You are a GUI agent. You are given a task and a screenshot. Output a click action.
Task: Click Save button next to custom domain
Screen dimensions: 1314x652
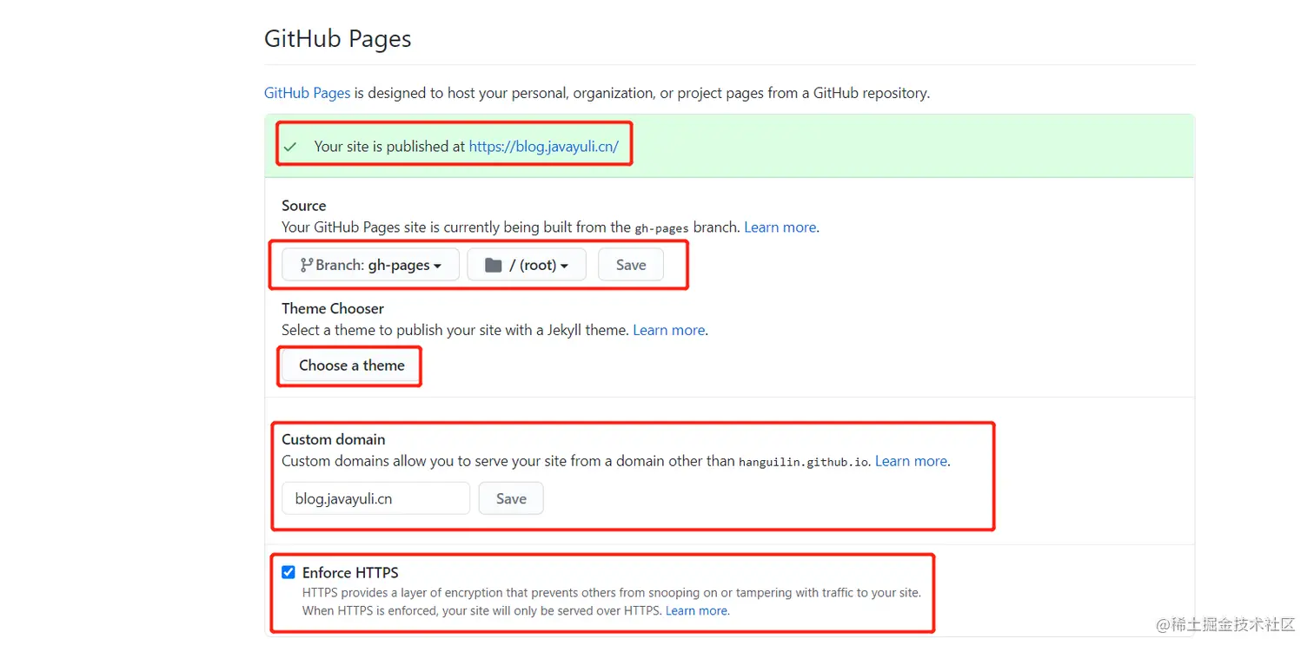pos(511,499)
